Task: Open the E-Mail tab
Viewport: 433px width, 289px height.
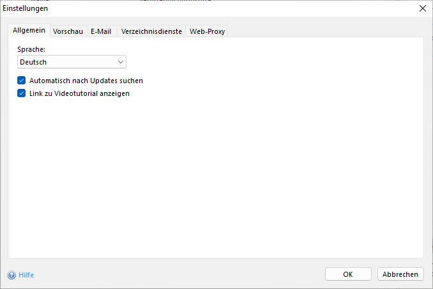Action: click(101, 31)
